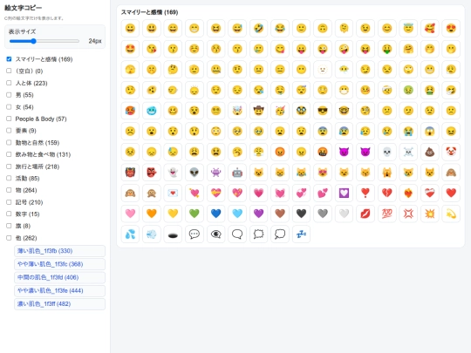Choose the alien head emoji
The width and height of the screenshot is (471, 353).
coord(194,173)
